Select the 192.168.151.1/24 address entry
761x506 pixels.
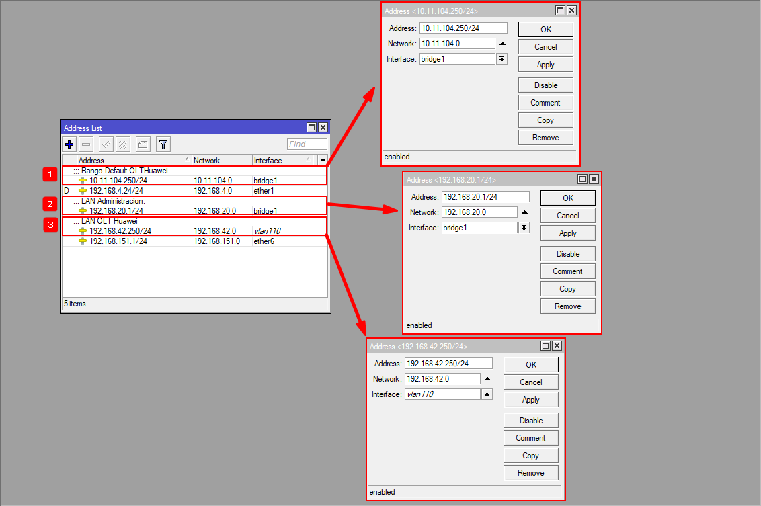tap(118, 241)
